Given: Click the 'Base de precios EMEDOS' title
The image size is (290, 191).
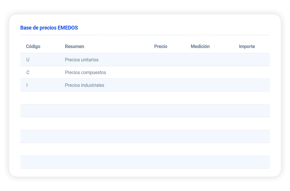Looking at the screenshot, I should pyautogui.click(x=49, y=28).
